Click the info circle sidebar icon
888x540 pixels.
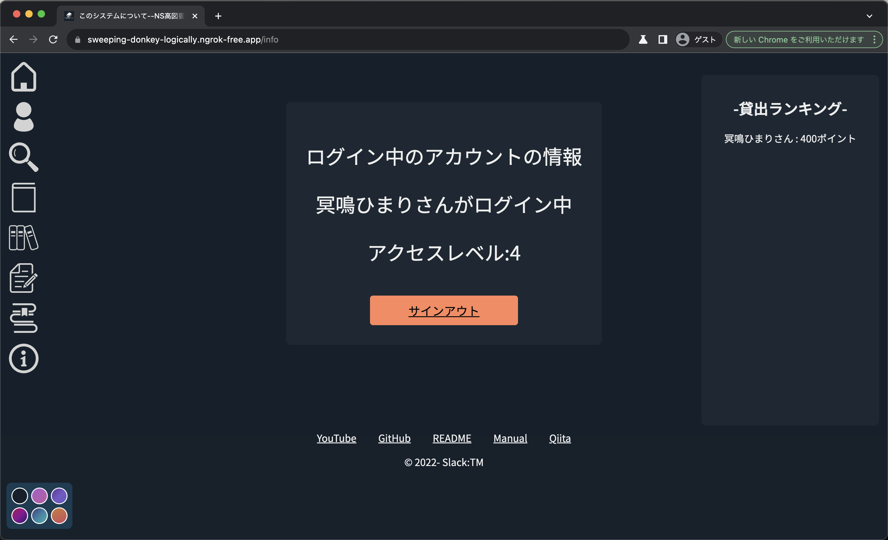(x=23, y=358)
